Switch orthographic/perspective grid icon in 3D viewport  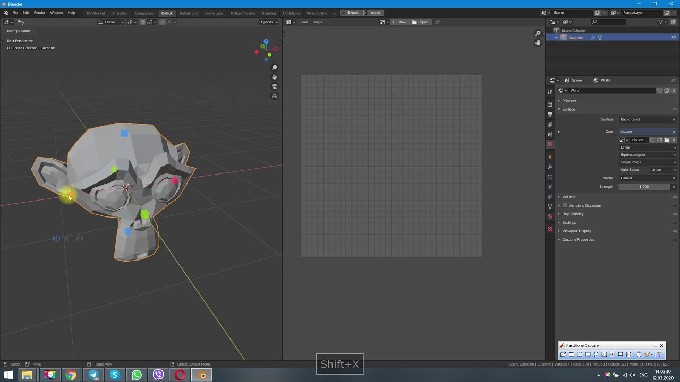tap(275, 96)
